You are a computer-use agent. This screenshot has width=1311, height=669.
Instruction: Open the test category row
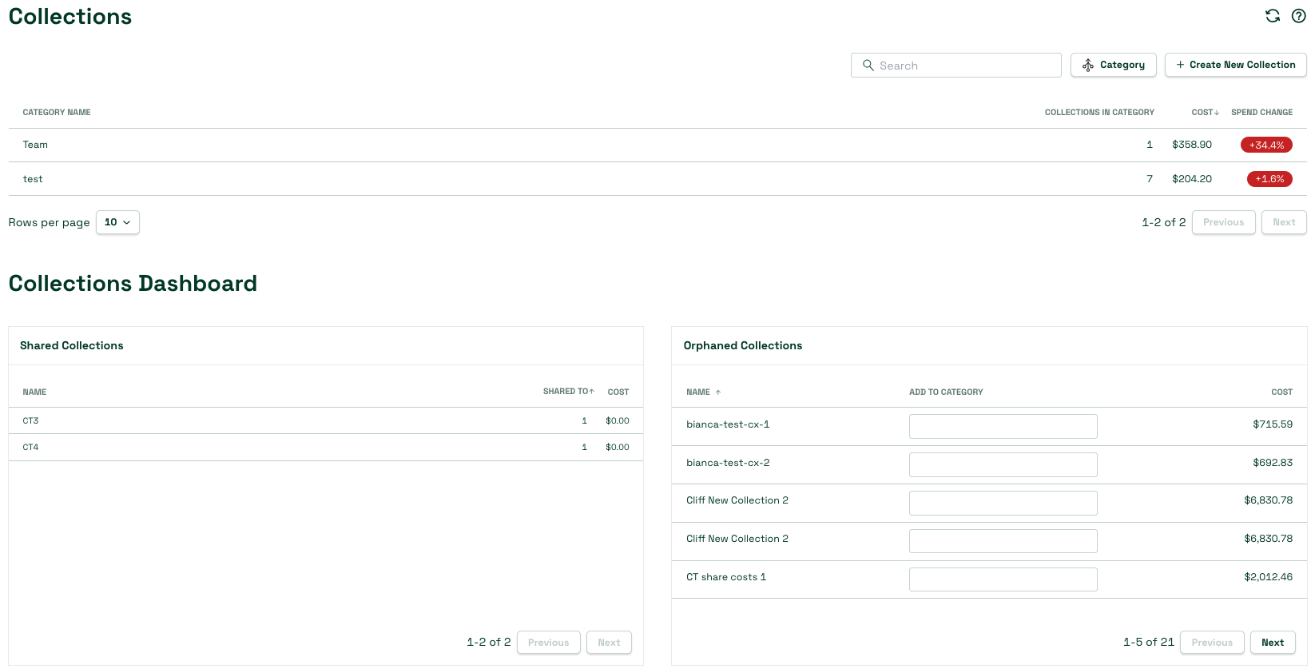(x=33, y=179)
